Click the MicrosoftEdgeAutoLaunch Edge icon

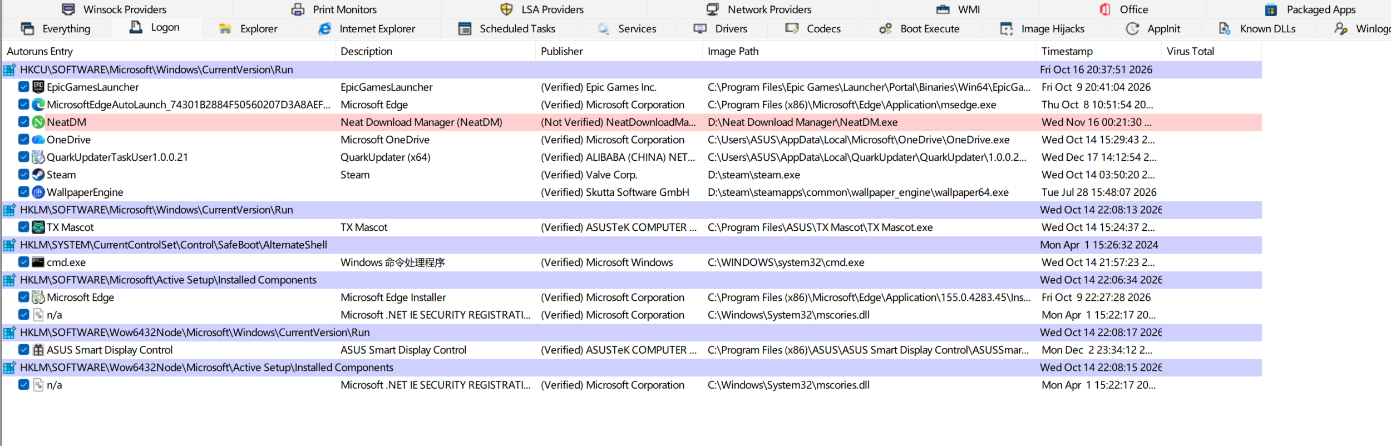[38, 105]
